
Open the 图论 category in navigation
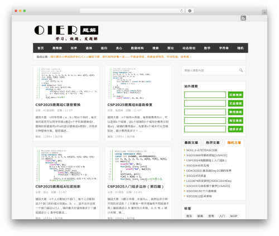(x=171, y=48)
